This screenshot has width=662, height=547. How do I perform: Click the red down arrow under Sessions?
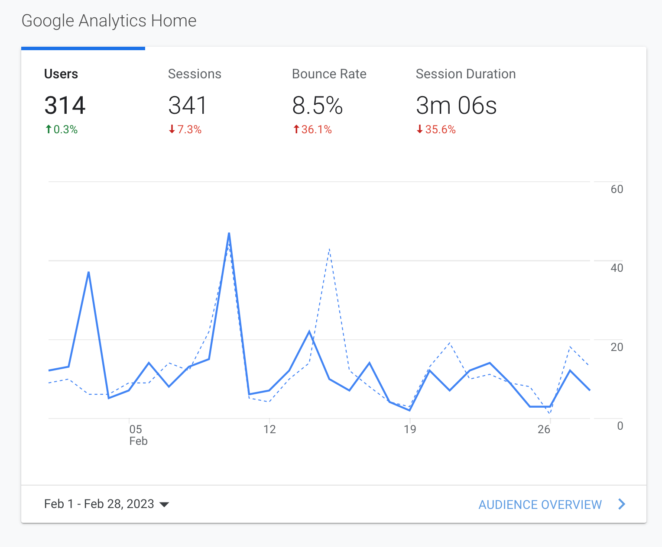point(172,129)
